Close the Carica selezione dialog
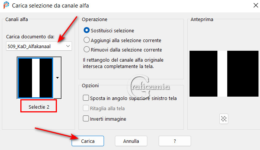This screenshot has height=150, width=260. pos(256,5)
